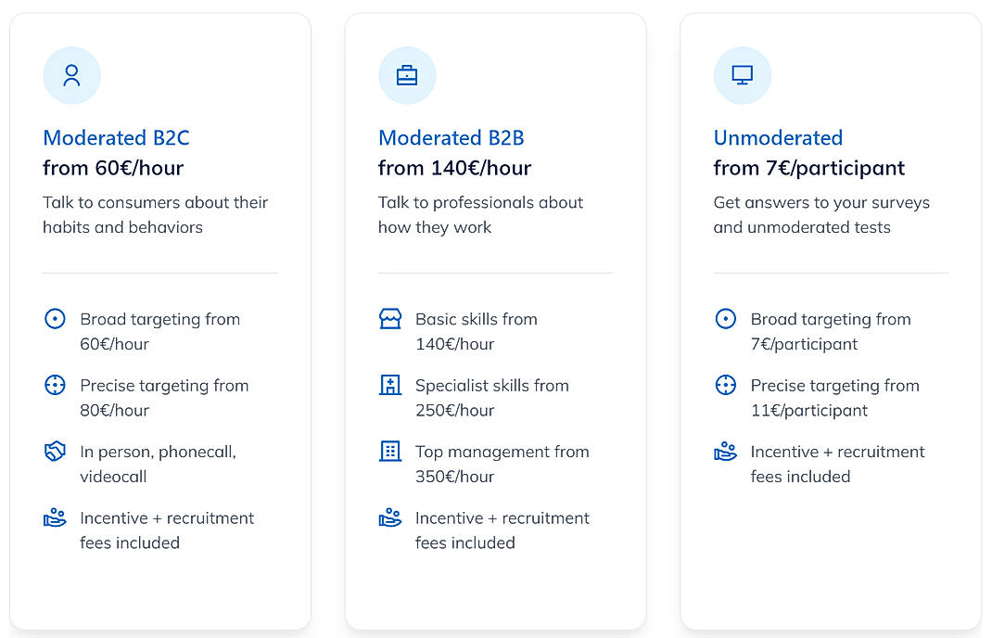Screen dimensions: 992x638
Task: Click the incentive icon on the Moderated B2C card
Action: [x=55, y=518]
